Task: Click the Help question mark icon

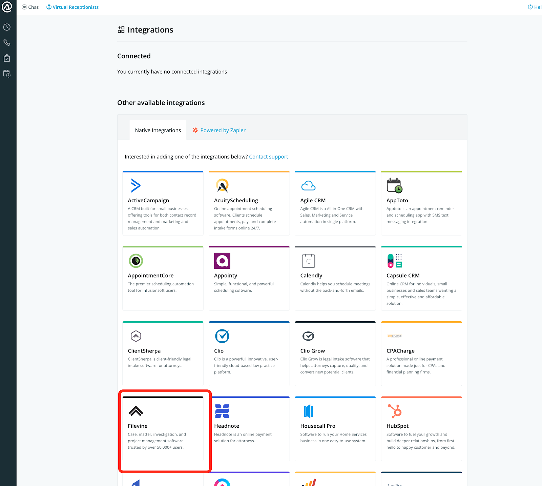Action: pos(530,7)
